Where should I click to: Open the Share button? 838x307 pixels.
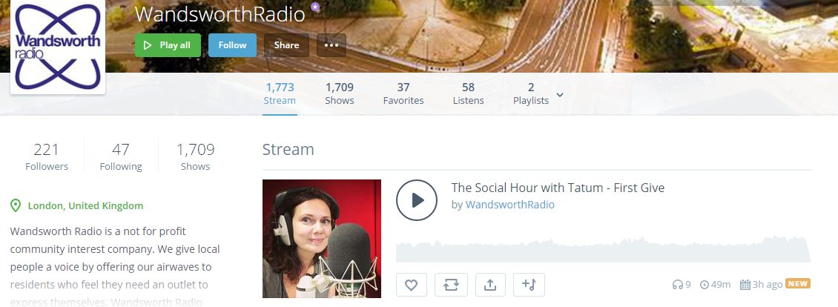point(286,45)
